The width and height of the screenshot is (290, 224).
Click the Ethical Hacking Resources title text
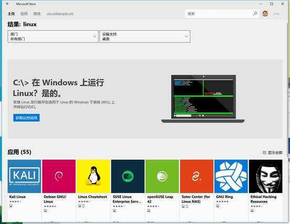(x=263, y=199)
